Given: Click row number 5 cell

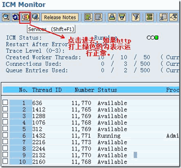Looking at the screenshot, I should click(x=21, y=129).
